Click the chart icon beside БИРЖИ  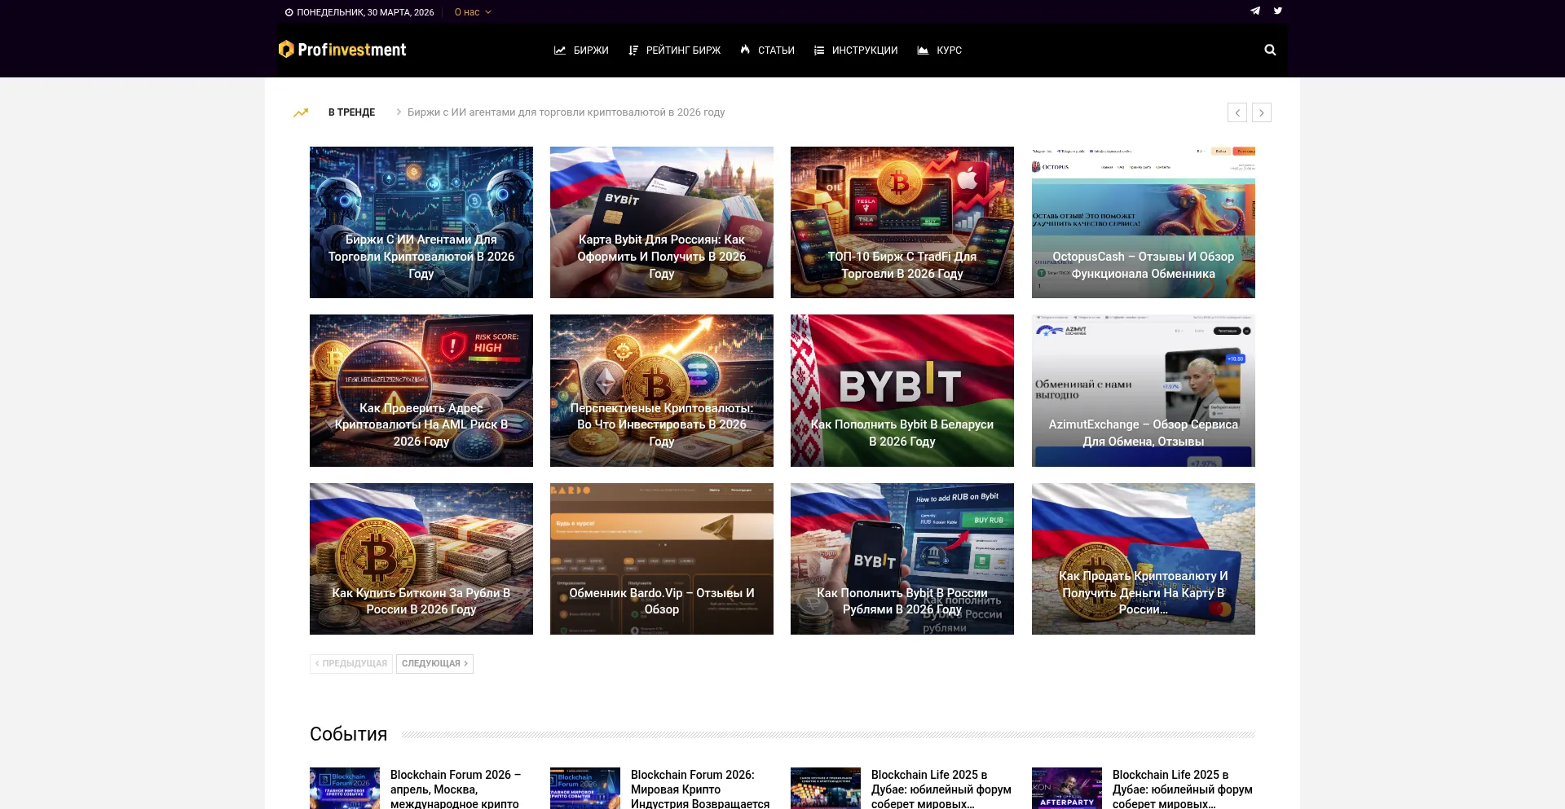[x=560, y=51]
